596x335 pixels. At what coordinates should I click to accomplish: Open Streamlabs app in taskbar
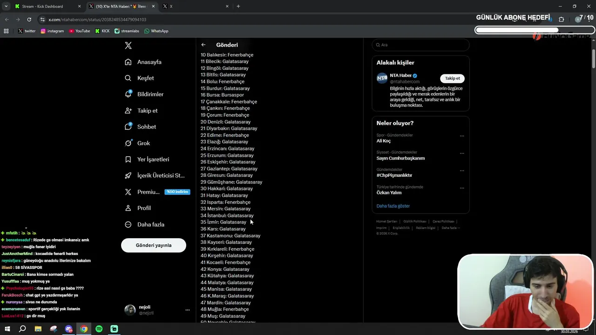(x=115, y=329)
